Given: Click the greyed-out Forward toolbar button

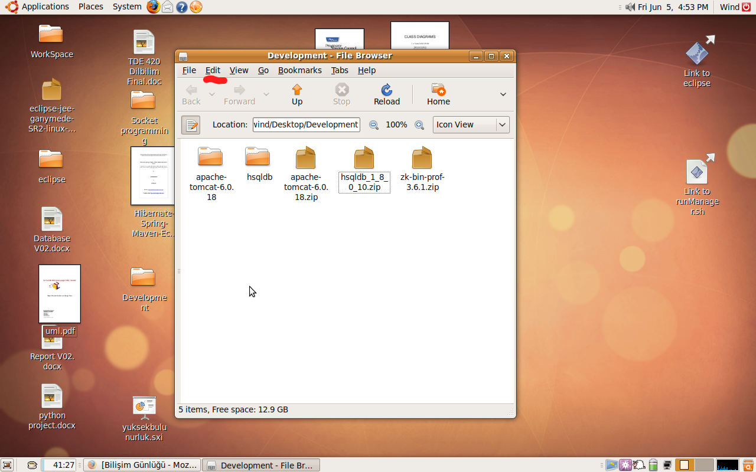Looking at the screenshot, I should (x=239, y=94).
